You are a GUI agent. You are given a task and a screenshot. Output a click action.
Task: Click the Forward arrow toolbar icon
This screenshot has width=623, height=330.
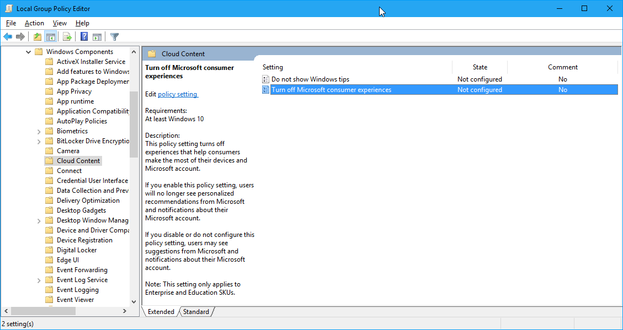coord(20,37)
